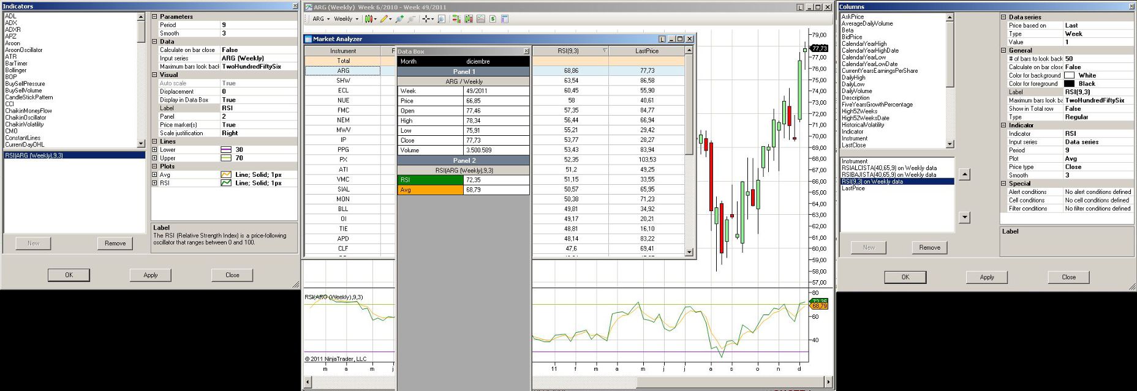Screen dimensions: 1137x391
Task: Click Close in the Indicators window
Action: pos(232,275)
